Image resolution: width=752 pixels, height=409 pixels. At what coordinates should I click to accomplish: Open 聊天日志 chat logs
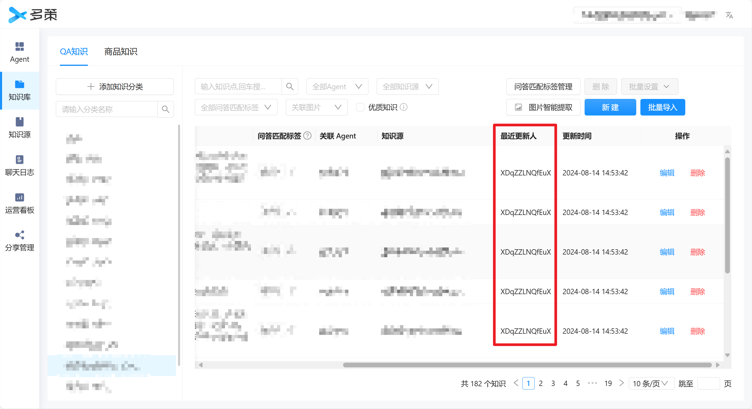[x=19, y=166]
